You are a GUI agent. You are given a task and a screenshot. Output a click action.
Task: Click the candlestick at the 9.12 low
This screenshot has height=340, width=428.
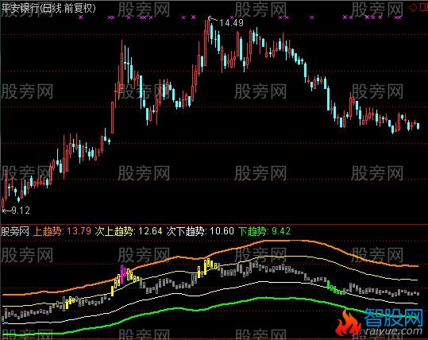point(3,204)
